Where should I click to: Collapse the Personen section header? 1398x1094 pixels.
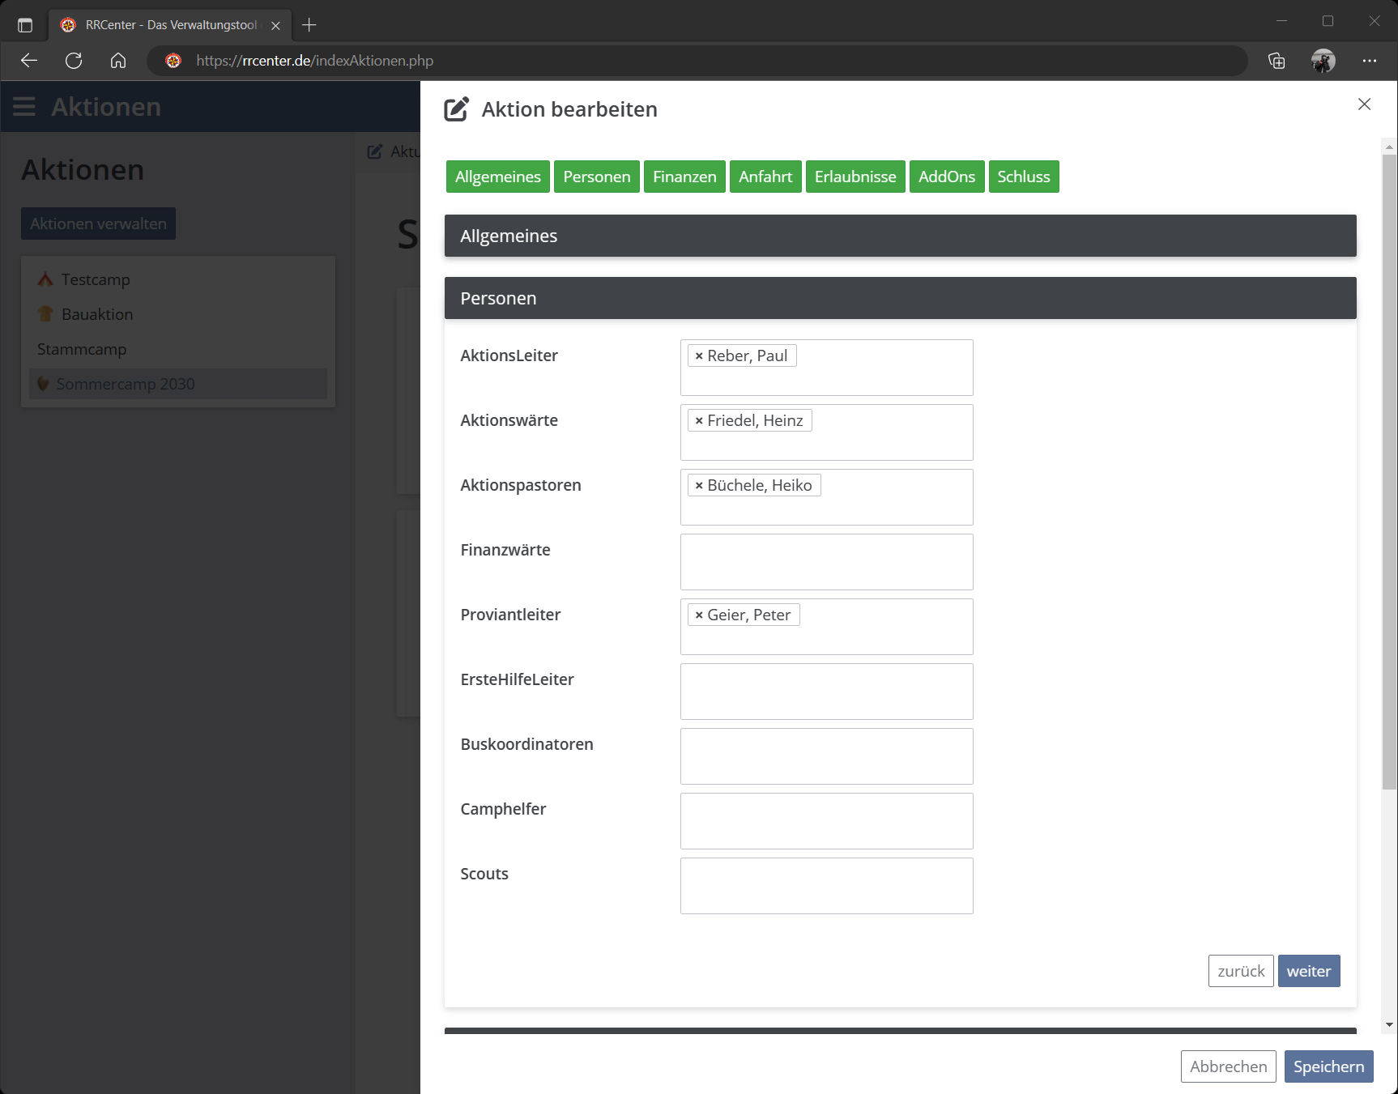point(900,298)
